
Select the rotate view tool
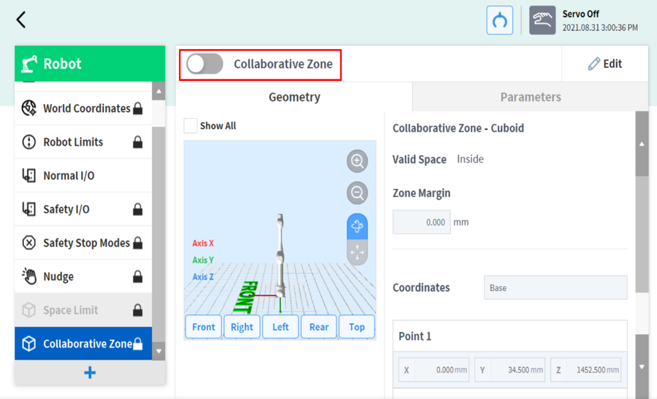pos(357,226)
